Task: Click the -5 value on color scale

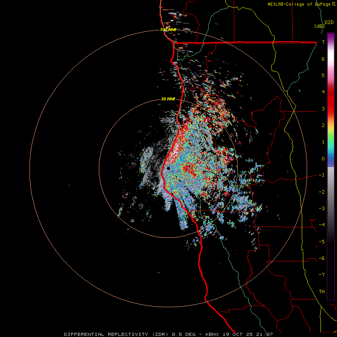Action: coord(322,242)
